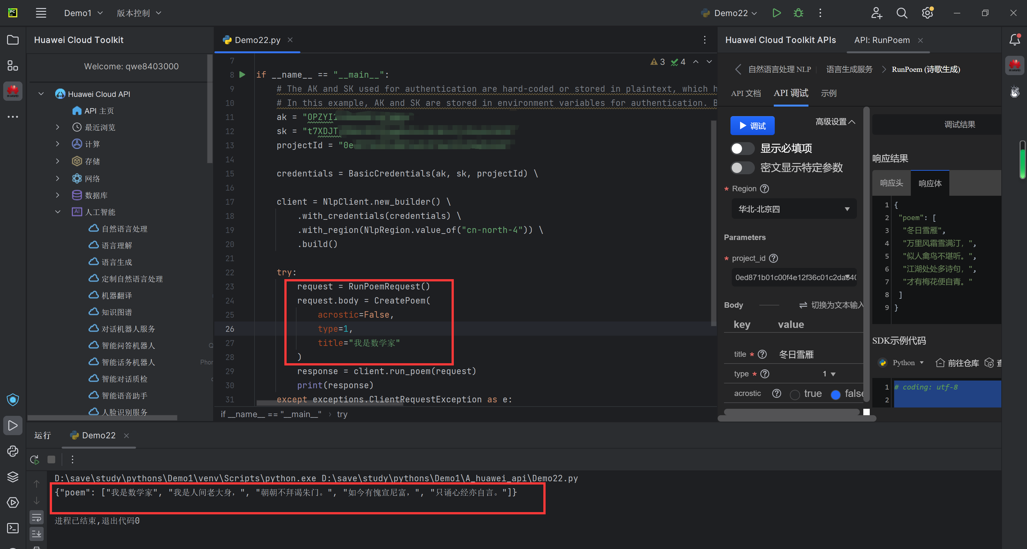Click the Run play button in toolbar

(x=776, y=13)
